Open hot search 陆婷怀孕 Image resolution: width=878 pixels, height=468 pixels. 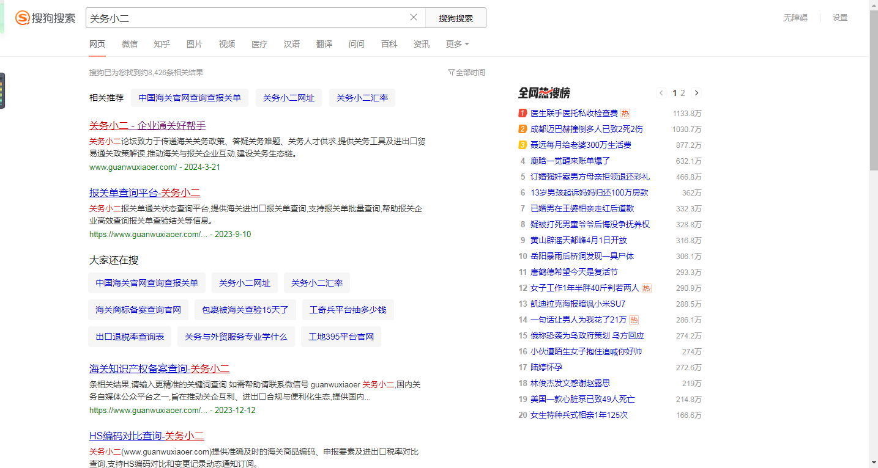point(546,368)
